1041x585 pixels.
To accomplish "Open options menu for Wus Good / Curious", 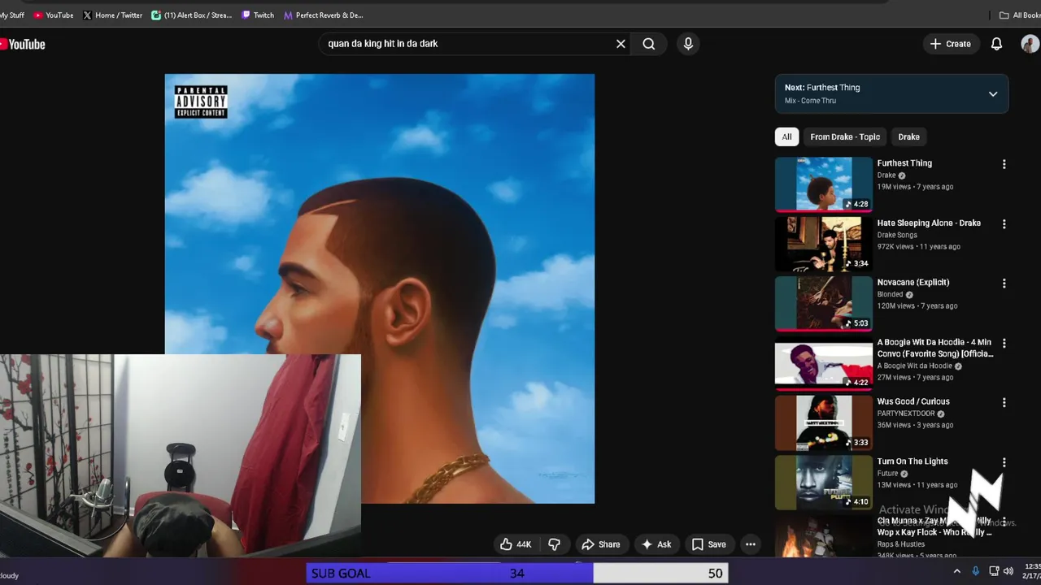I will click(x=1004, y=403).
